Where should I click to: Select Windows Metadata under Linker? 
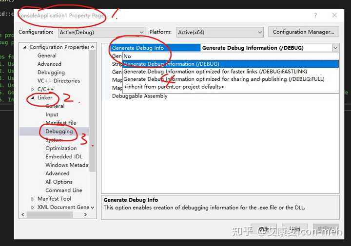coord(67,165)
